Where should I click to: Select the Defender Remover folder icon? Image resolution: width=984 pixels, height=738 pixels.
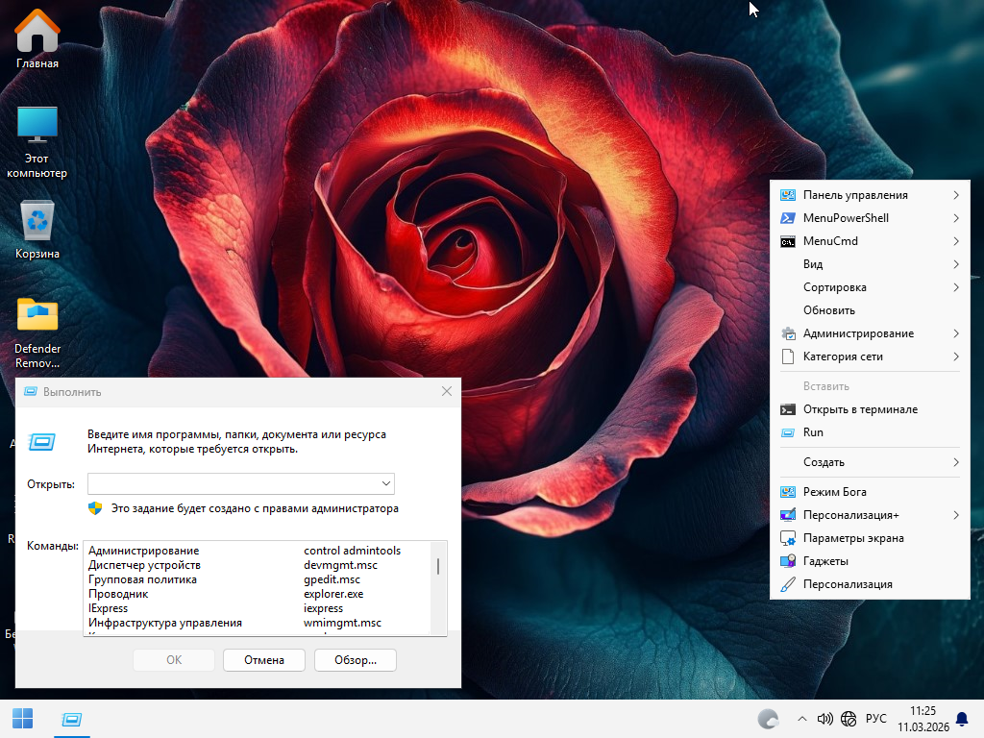coord(37,315)
